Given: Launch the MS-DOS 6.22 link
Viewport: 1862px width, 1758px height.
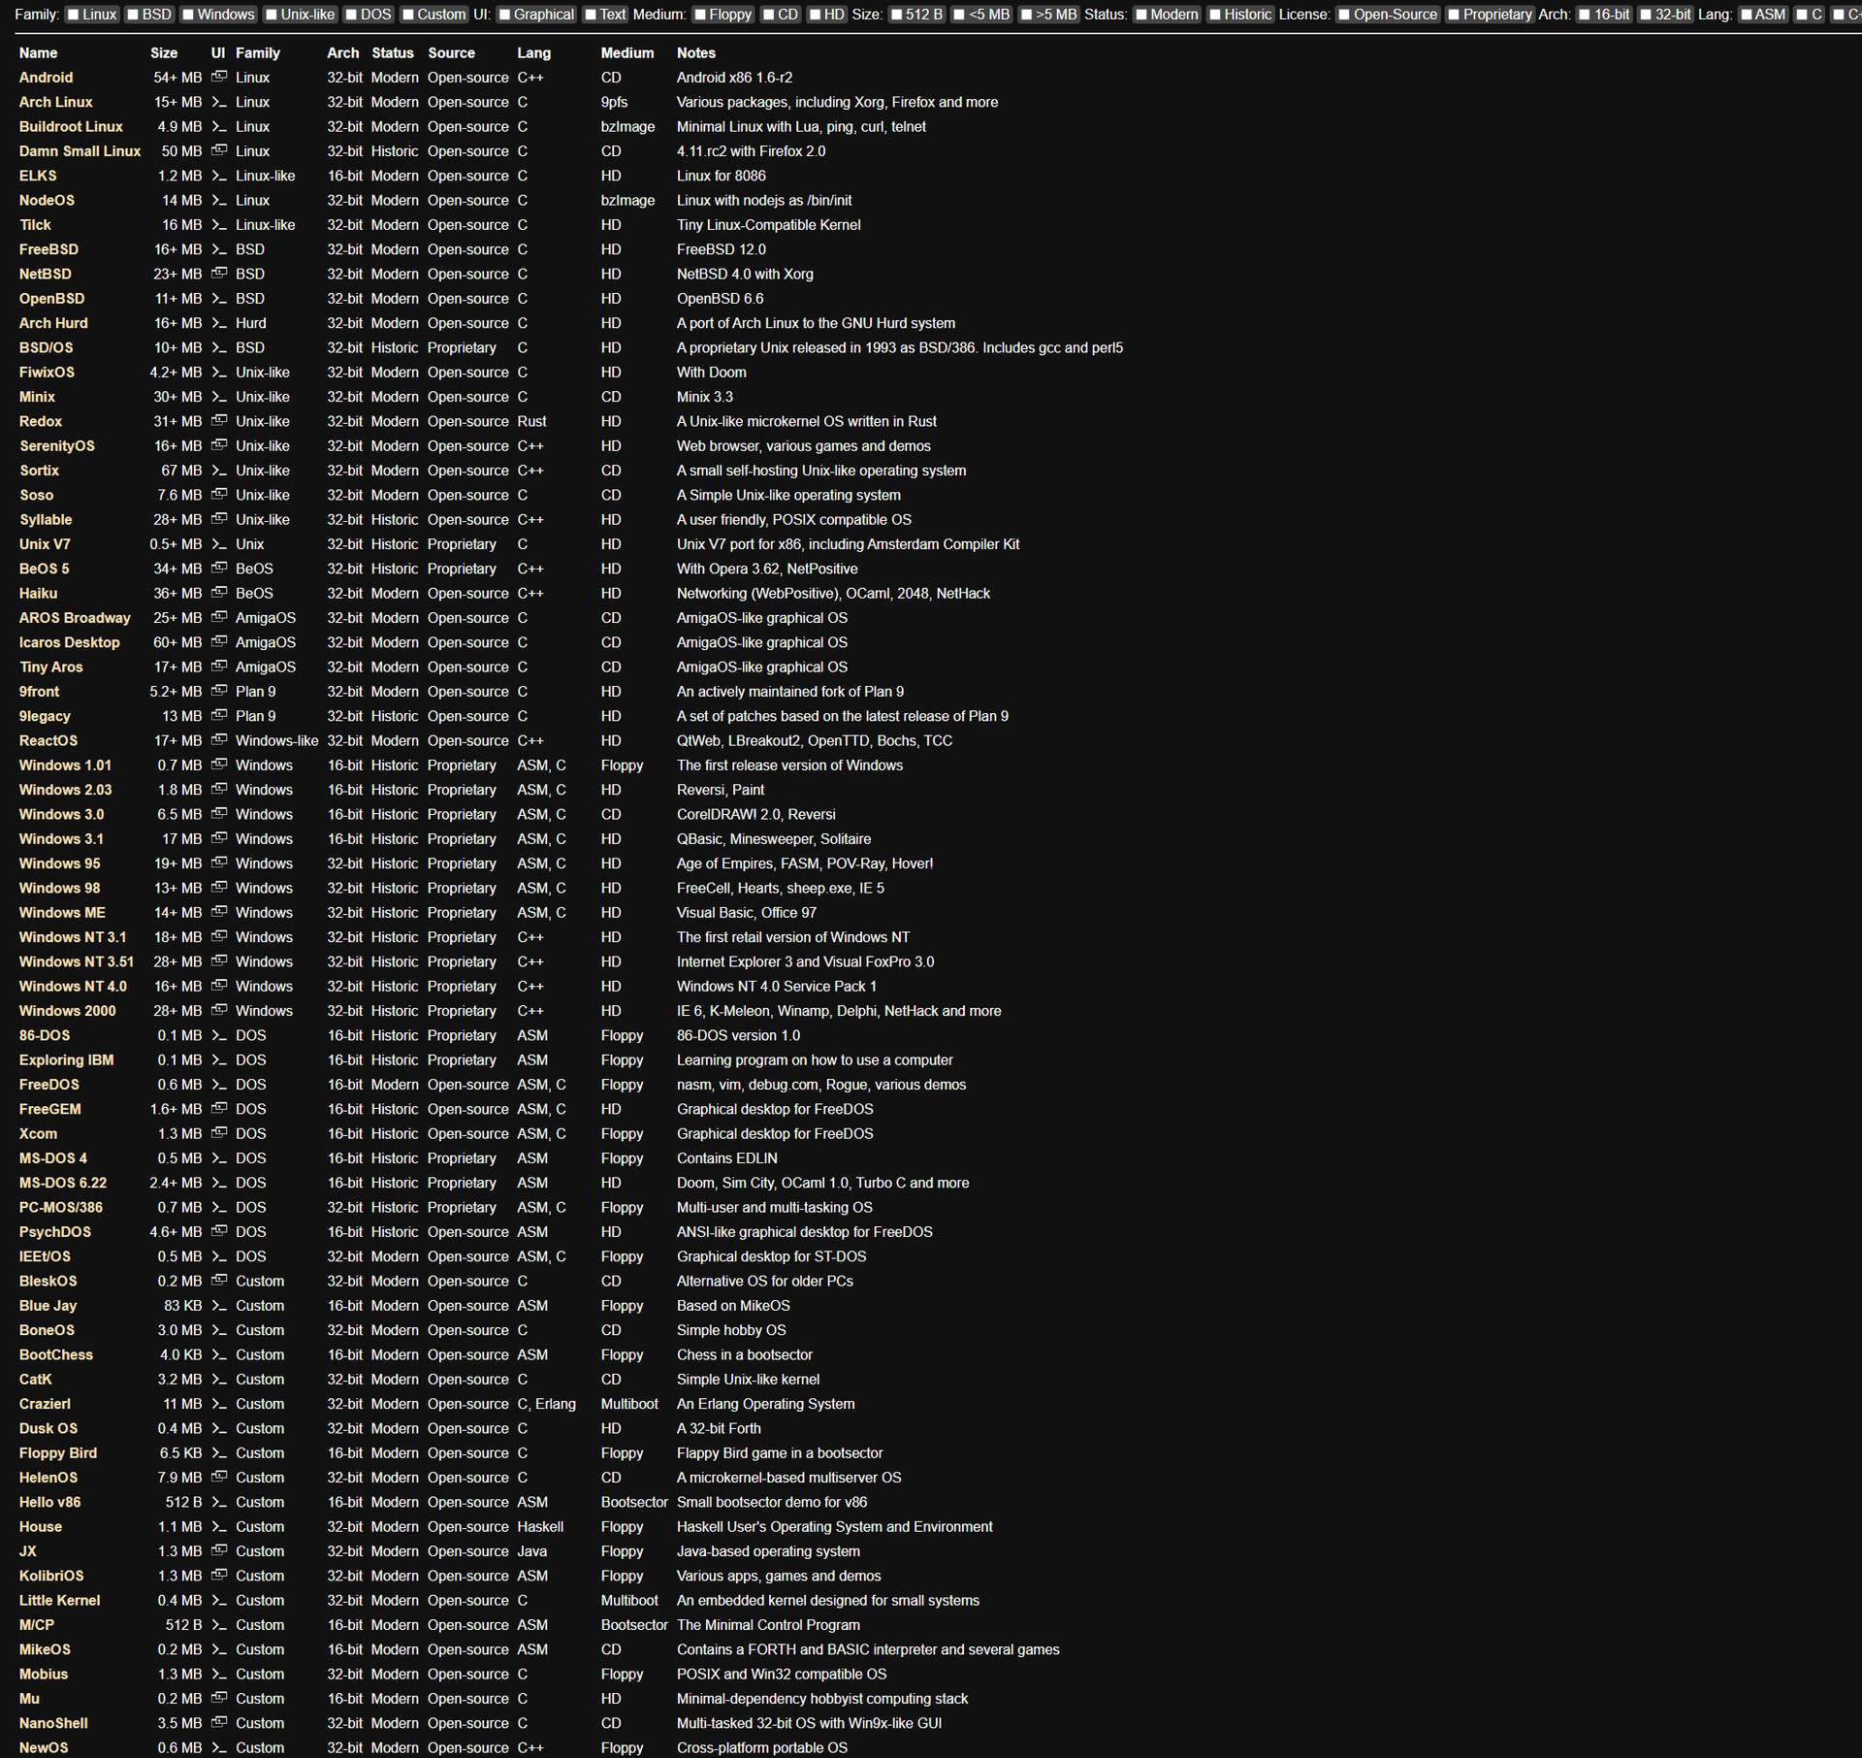Looking at the screenshot, I should [62, 1183].
